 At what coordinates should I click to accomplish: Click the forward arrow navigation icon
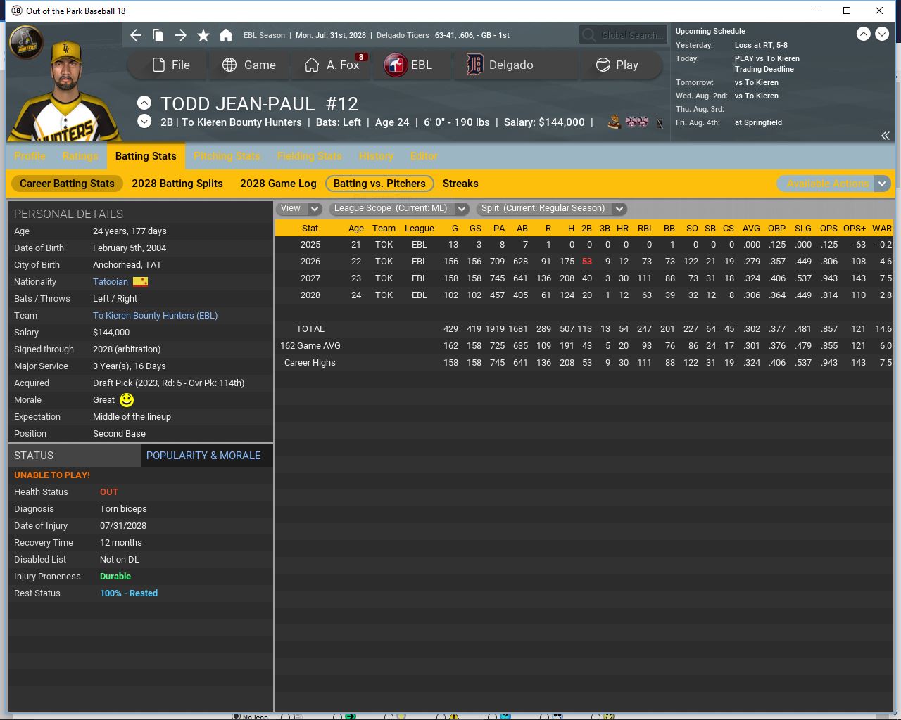tap(181, 35)
